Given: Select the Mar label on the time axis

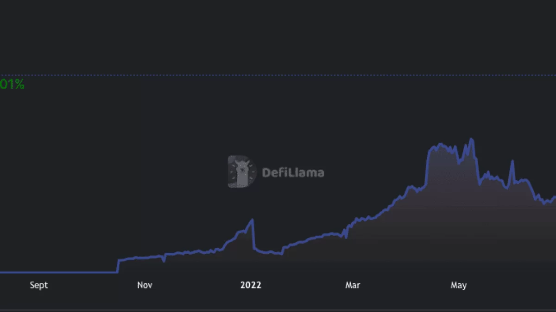Looking at the screenshot, I should (x=353, y=285).
